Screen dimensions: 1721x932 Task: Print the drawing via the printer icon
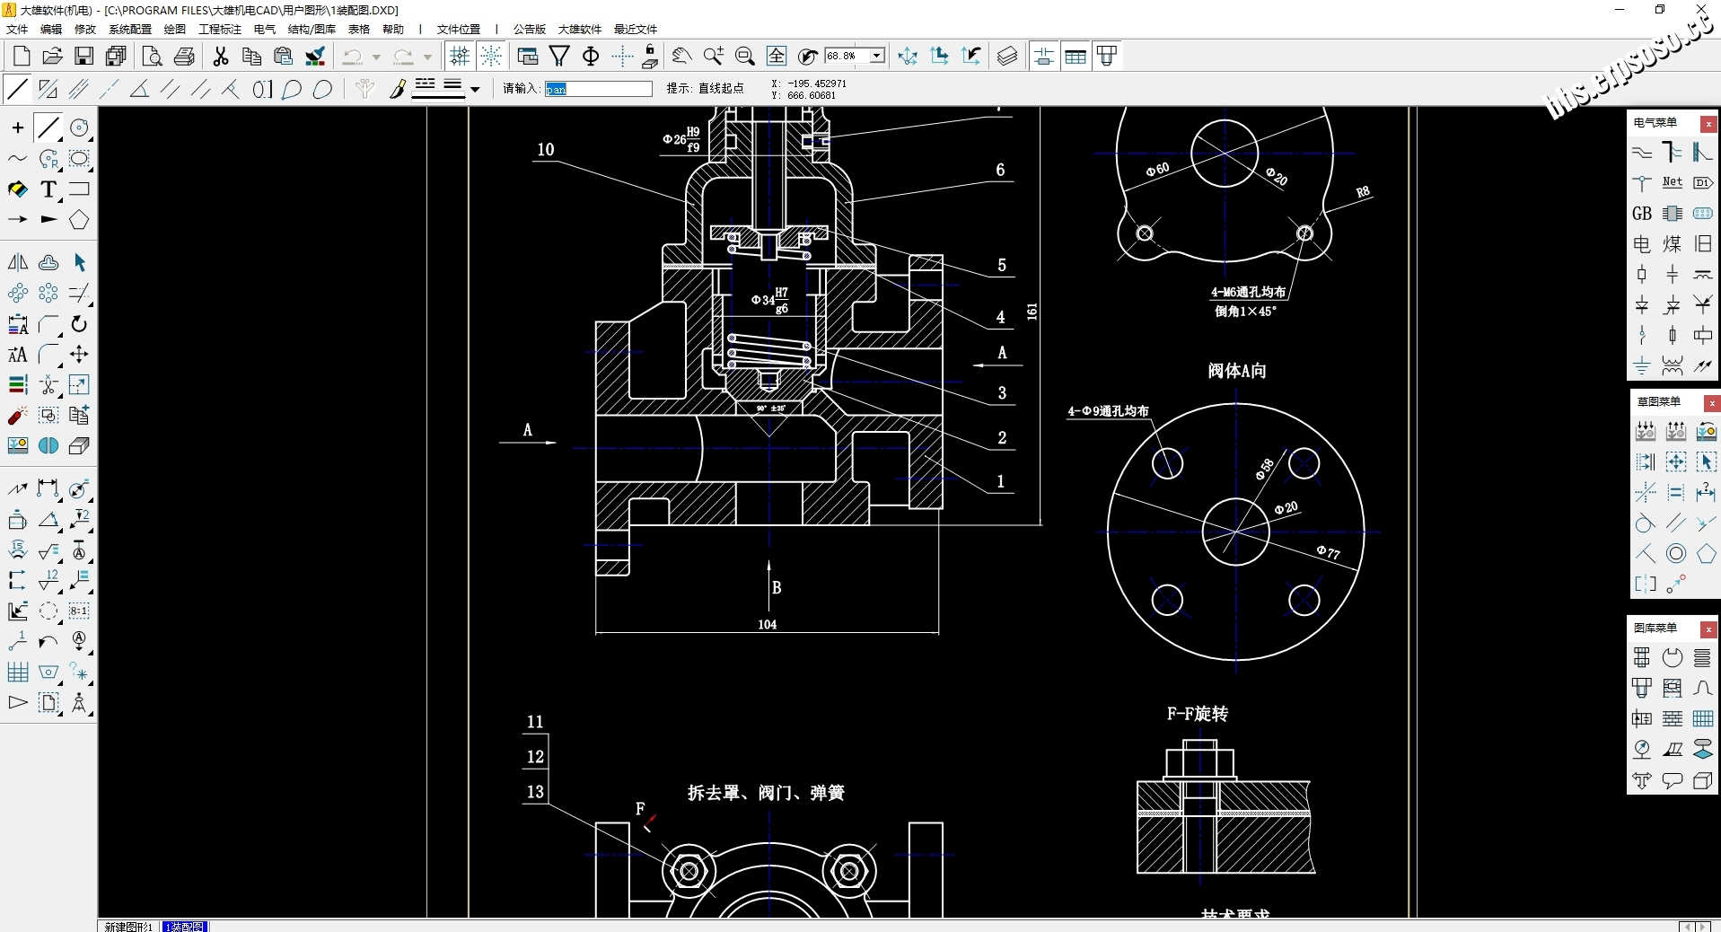[184, 57]
